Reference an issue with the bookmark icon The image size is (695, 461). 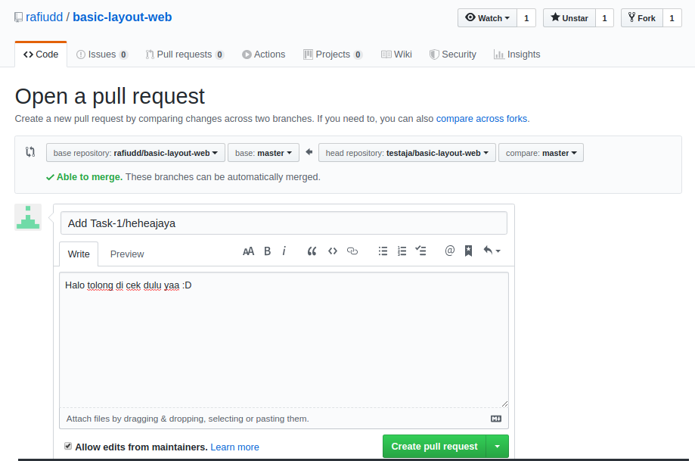[468, 251]
